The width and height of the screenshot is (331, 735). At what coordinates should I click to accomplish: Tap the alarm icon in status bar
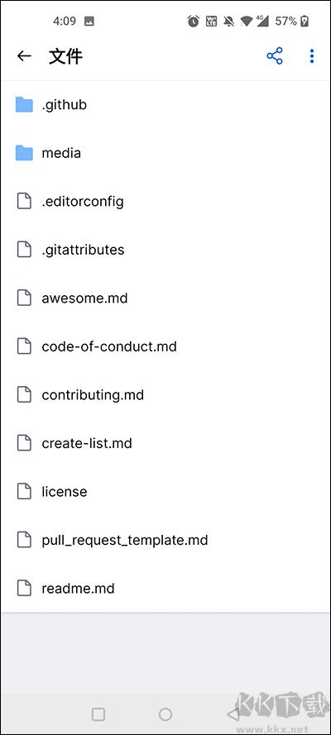point(193,21)
